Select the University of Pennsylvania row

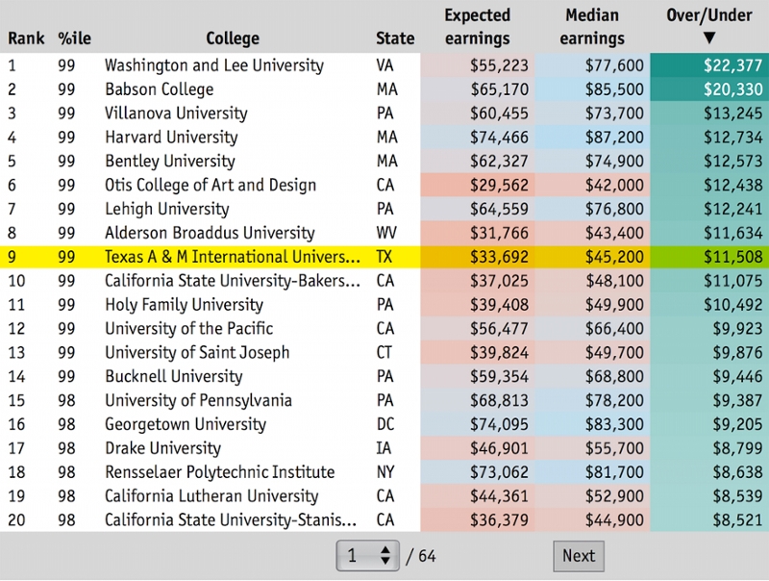(x=198, y=400)
